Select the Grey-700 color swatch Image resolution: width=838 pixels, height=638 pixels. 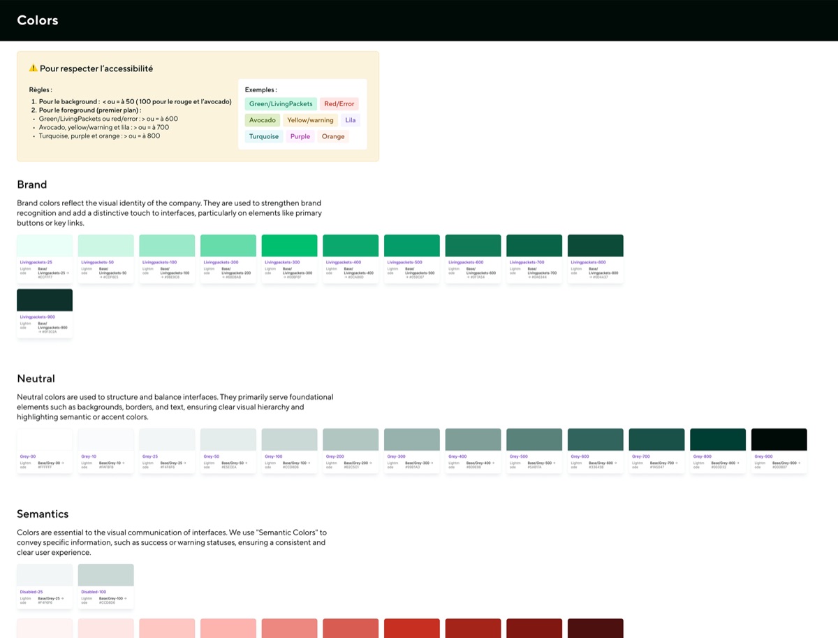point(657,440)
